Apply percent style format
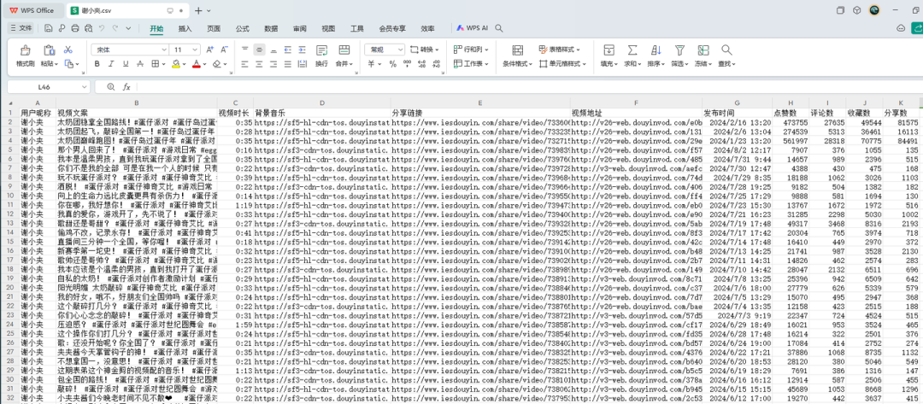 (392, 63)
